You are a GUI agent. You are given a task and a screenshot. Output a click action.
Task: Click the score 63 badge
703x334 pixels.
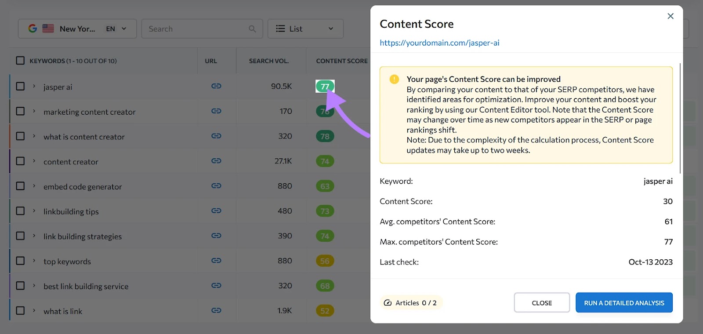coord(325,186)
